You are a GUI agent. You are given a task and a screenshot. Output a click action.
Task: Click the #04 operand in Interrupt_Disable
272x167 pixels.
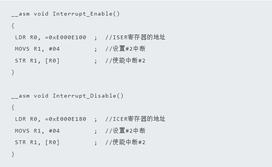click(x=54, y=131)
